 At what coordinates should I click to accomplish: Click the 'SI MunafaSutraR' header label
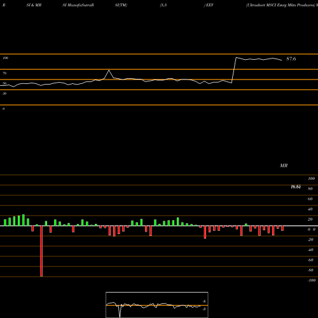point(78,5)
